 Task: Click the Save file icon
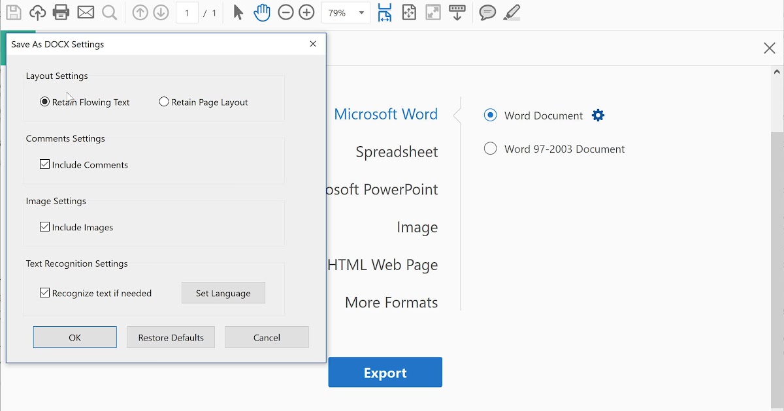point(14,12)
